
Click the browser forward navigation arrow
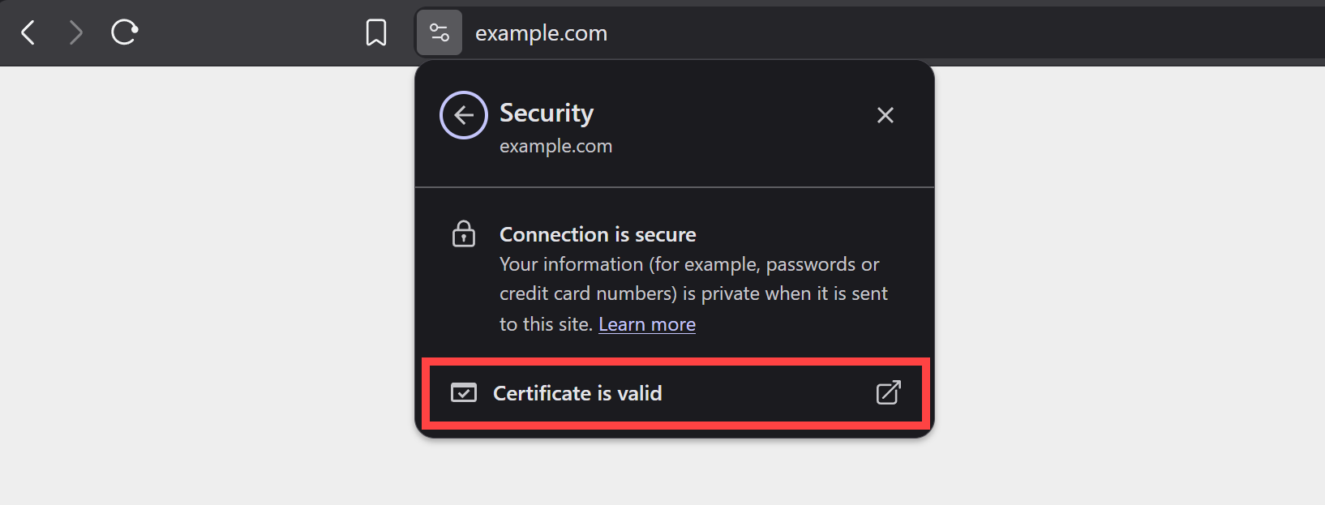(x=75, y=32)
